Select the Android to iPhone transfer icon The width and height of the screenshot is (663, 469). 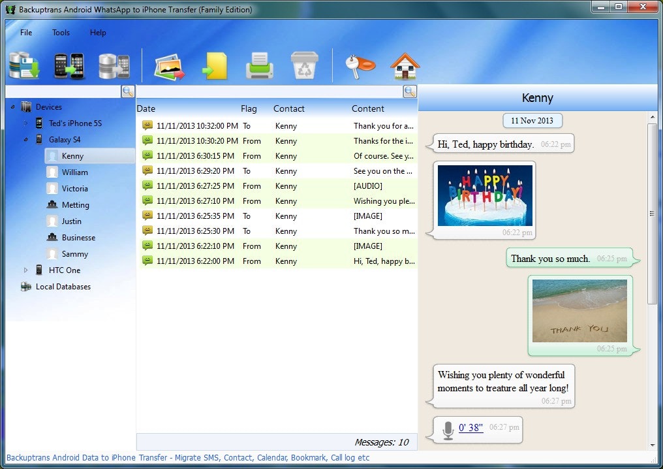pyautogui.click(x=69, y=65)
